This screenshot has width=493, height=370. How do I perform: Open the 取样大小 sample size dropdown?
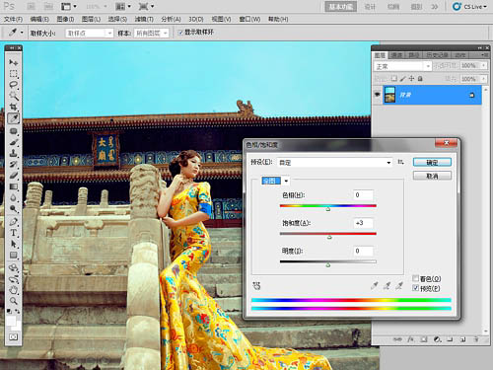[x=90, y=34]
